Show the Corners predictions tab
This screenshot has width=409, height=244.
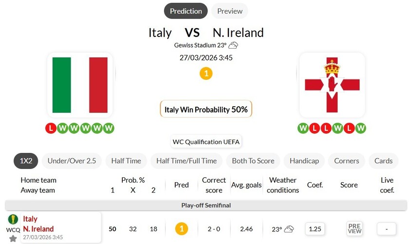click(x=346, y=161)
